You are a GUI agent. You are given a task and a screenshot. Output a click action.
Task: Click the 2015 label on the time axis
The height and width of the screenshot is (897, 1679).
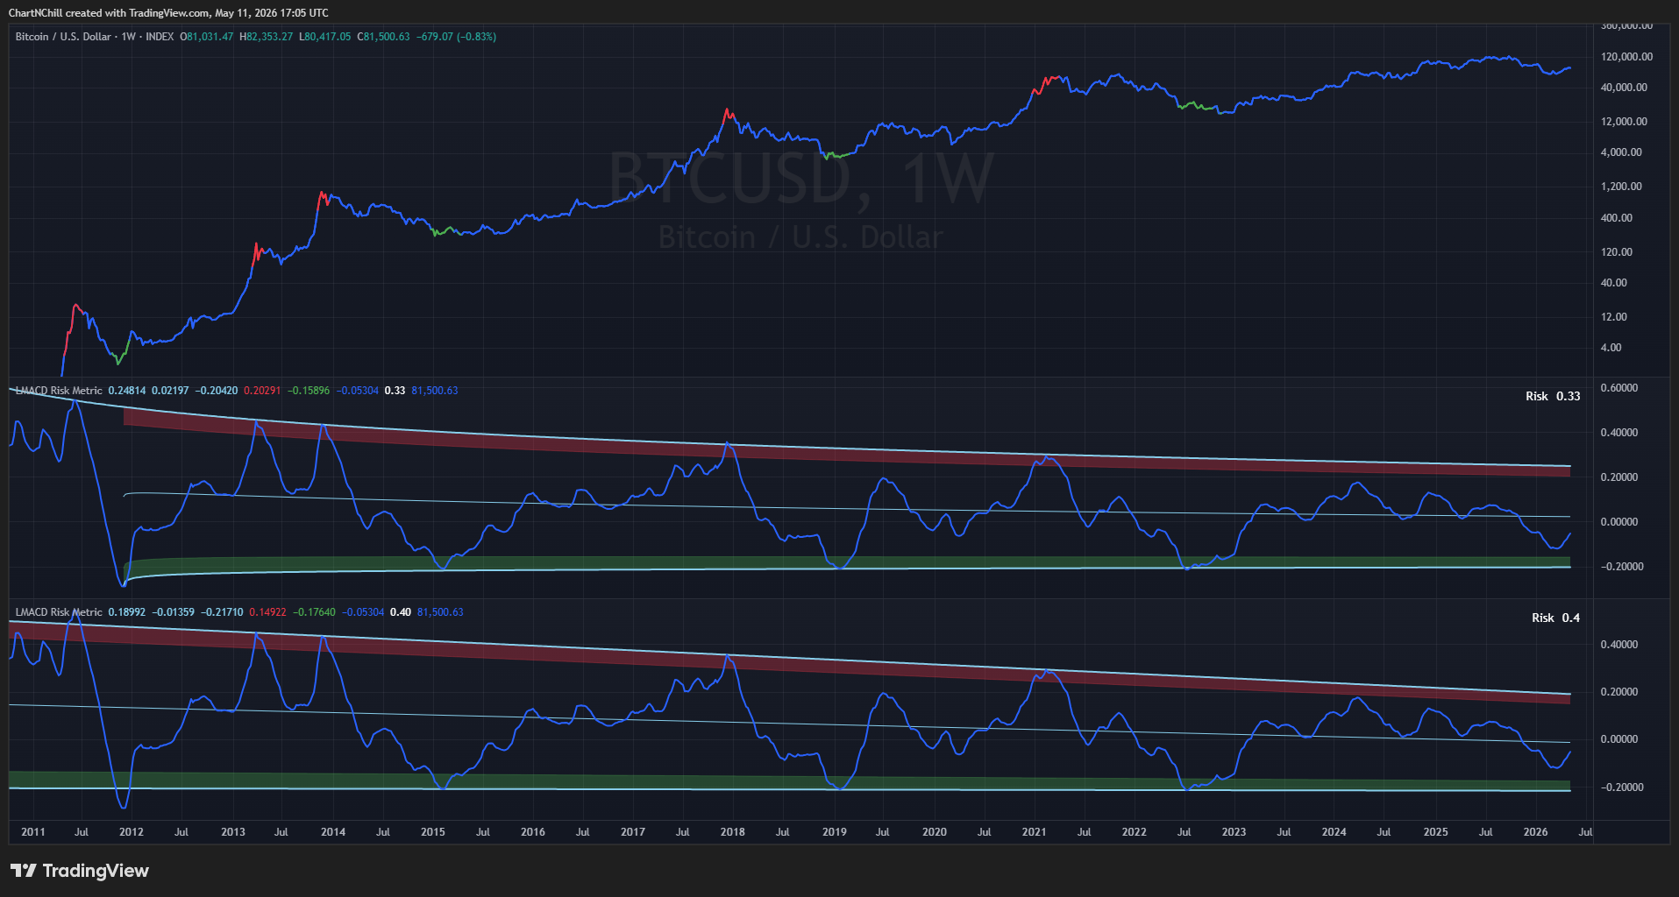pos(433,832)
